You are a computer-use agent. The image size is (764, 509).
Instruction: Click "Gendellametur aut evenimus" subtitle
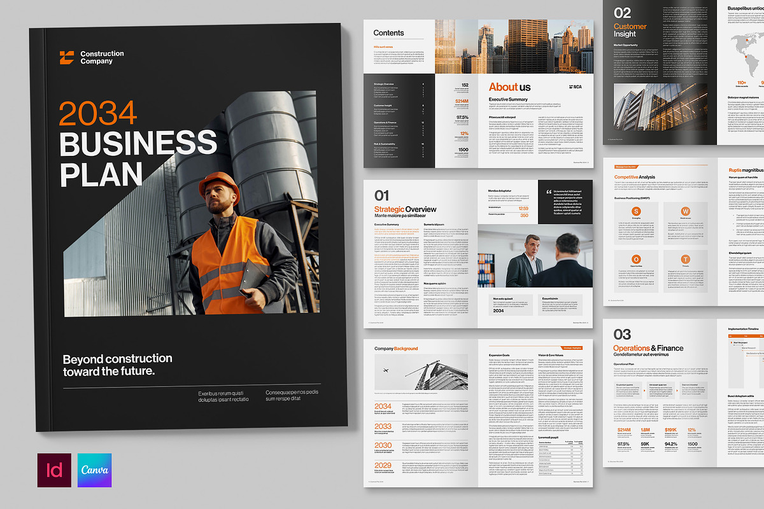(642, 354)
